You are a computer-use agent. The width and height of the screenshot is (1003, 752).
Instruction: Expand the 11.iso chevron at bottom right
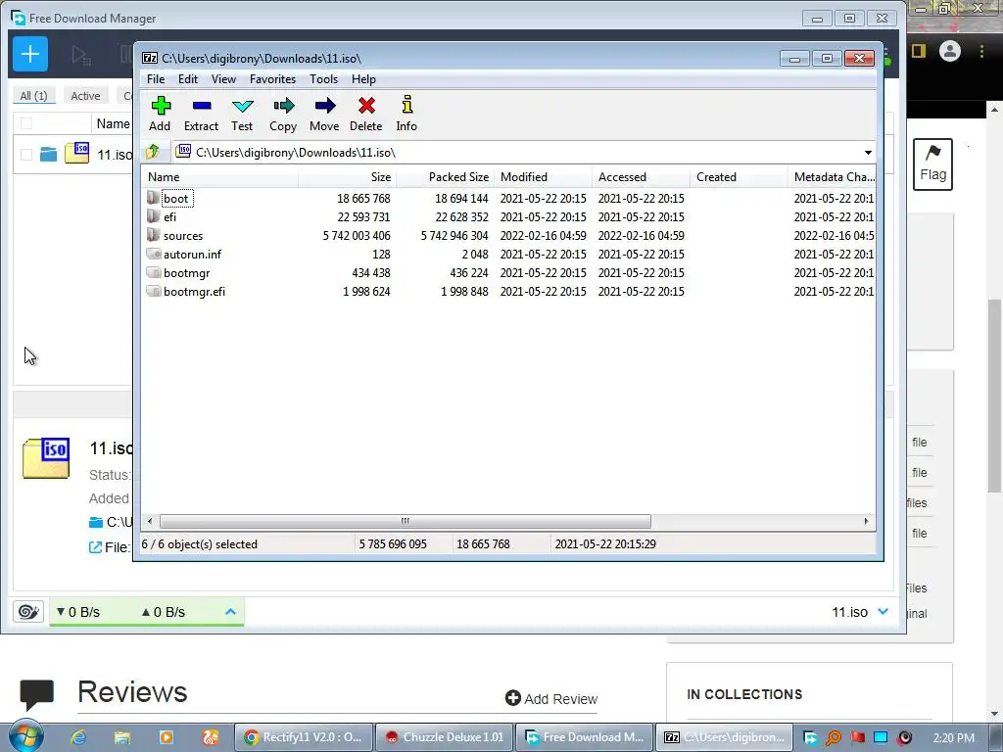coord(884,612)
